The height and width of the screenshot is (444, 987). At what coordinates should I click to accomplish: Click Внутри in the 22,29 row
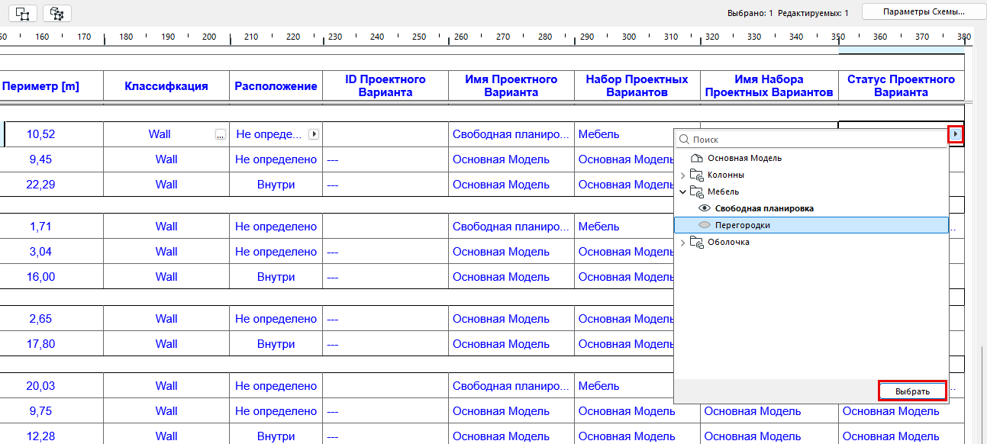(x=276, y=185)
